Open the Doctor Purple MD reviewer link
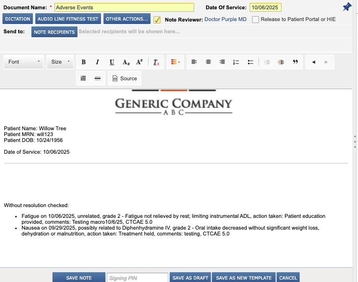 (225, 20)
